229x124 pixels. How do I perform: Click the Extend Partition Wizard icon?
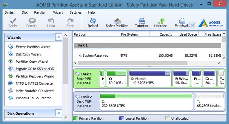[x=11, y=47]
